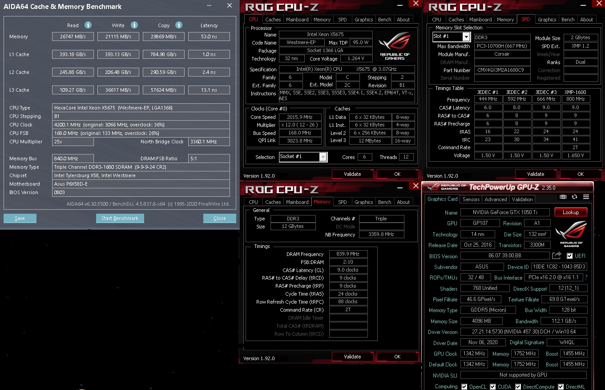Click the BIOS Version 86.07.39.00.BB field
Viewport: 605px width, 390px height.
505,256
